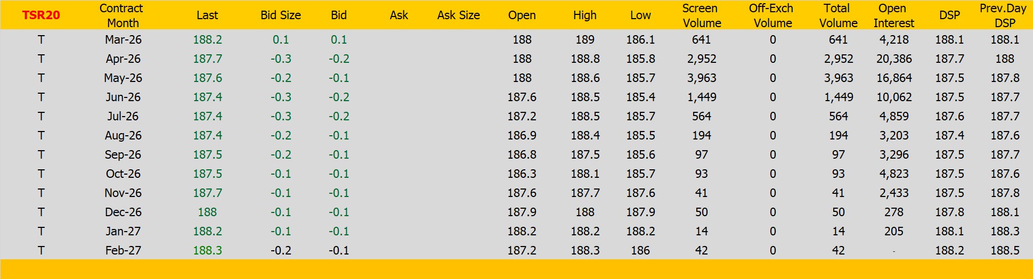Screen dimensions: 1033x279
Task: Click the Jun-26 contract month cell
Action: point(123,97)
